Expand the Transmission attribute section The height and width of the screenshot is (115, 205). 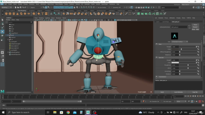coord(157,77)
